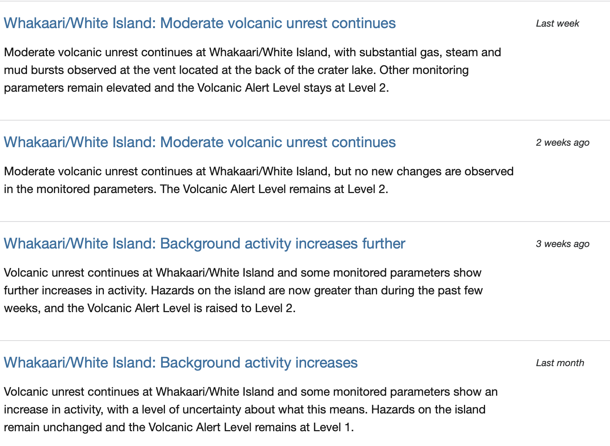The height and width of the screenshot is (446, 610).
Task: Click the summary mentioning gas, steam and mud bursts
Action: pos(251,70)
